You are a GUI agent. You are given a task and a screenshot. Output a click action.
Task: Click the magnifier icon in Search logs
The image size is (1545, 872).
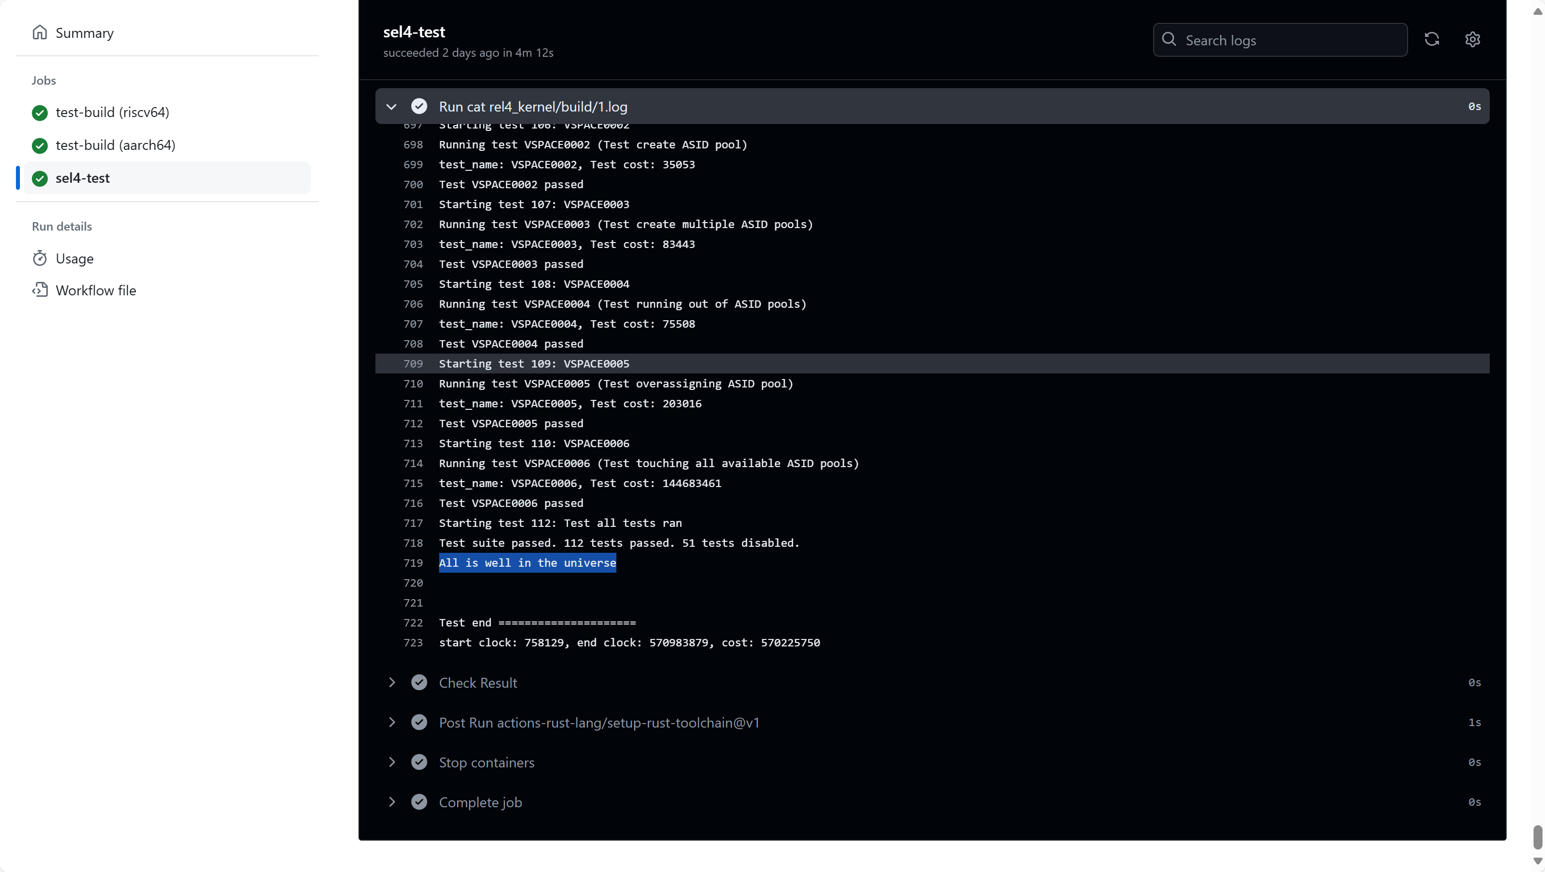coord(1169,39)
